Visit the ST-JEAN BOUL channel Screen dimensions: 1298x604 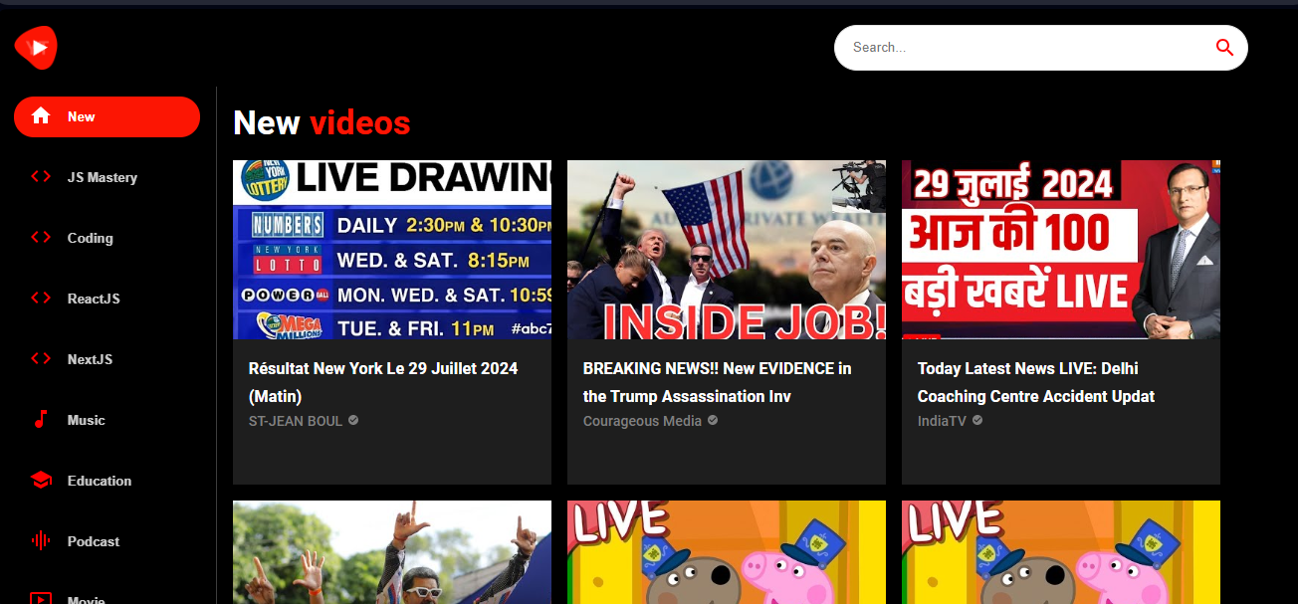tap(296, 421)
